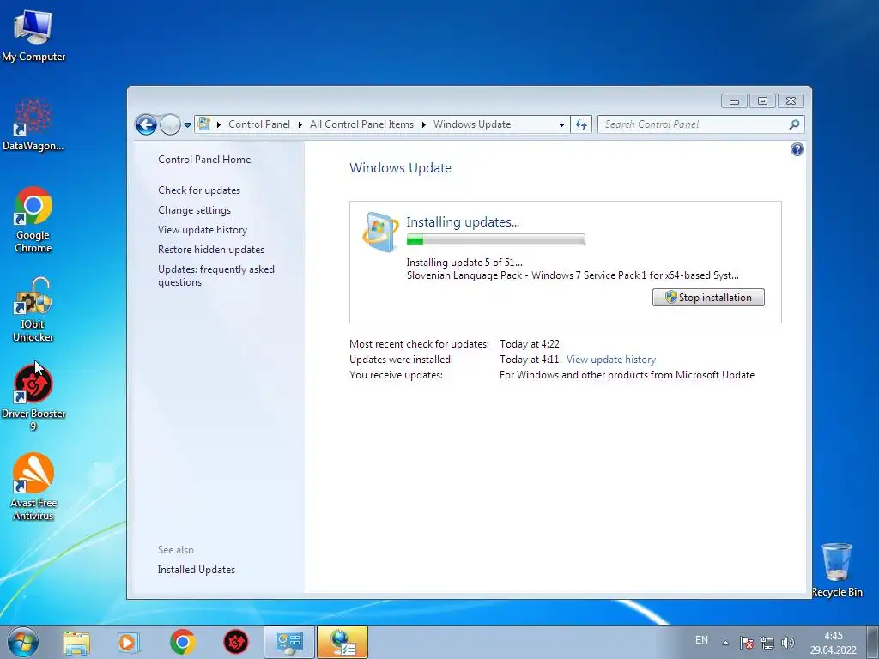Open My Computer desktop icon
Image resolution: width=879 pixels, height=659 pixels.
point(33,34)
